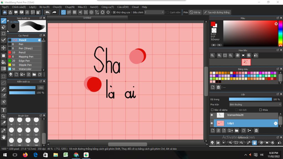283x159 pixels.
Task: Enable circle snap guide
Action: [x=91, y=12]
